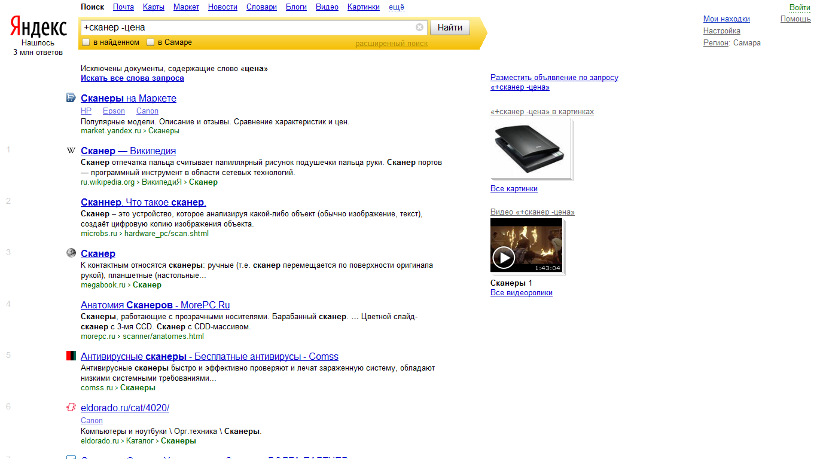Open 'Все видеоролики' link

(522, 293)
